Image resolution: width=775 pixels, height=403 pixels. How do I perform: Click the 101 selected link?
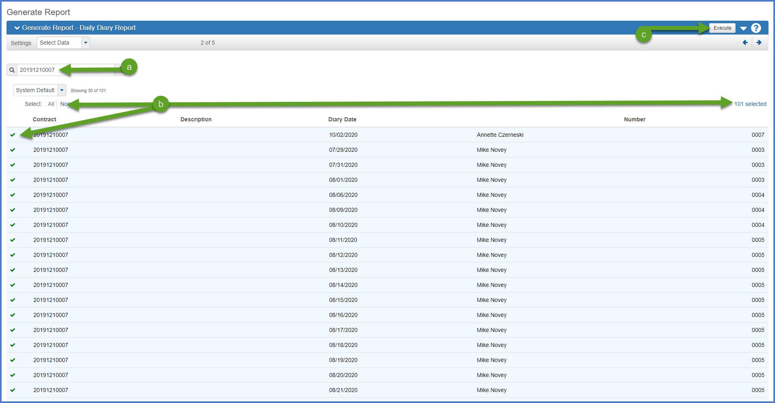(x=750, y=104)
